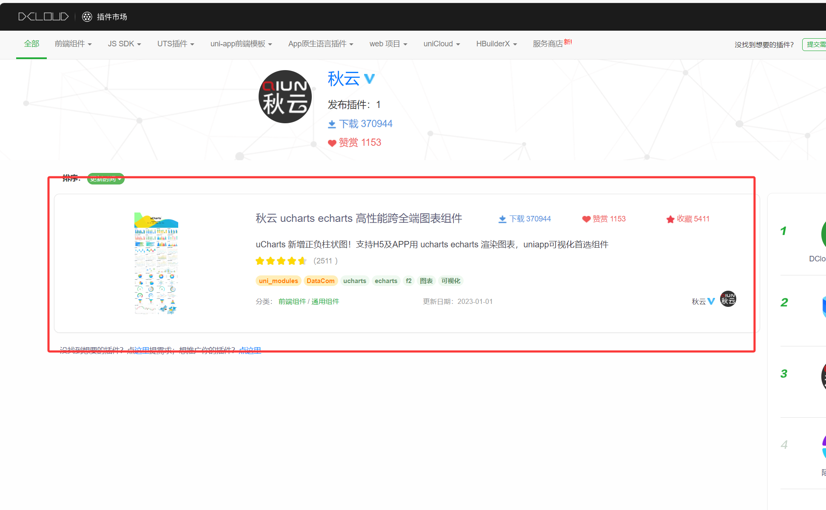
Task: Expand the JS SDK menu
Action: (x=124, y=44)
